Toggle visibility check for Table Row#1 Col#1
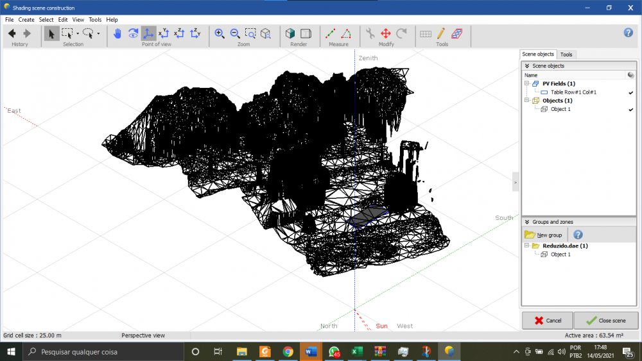 (x=630, y=92)
